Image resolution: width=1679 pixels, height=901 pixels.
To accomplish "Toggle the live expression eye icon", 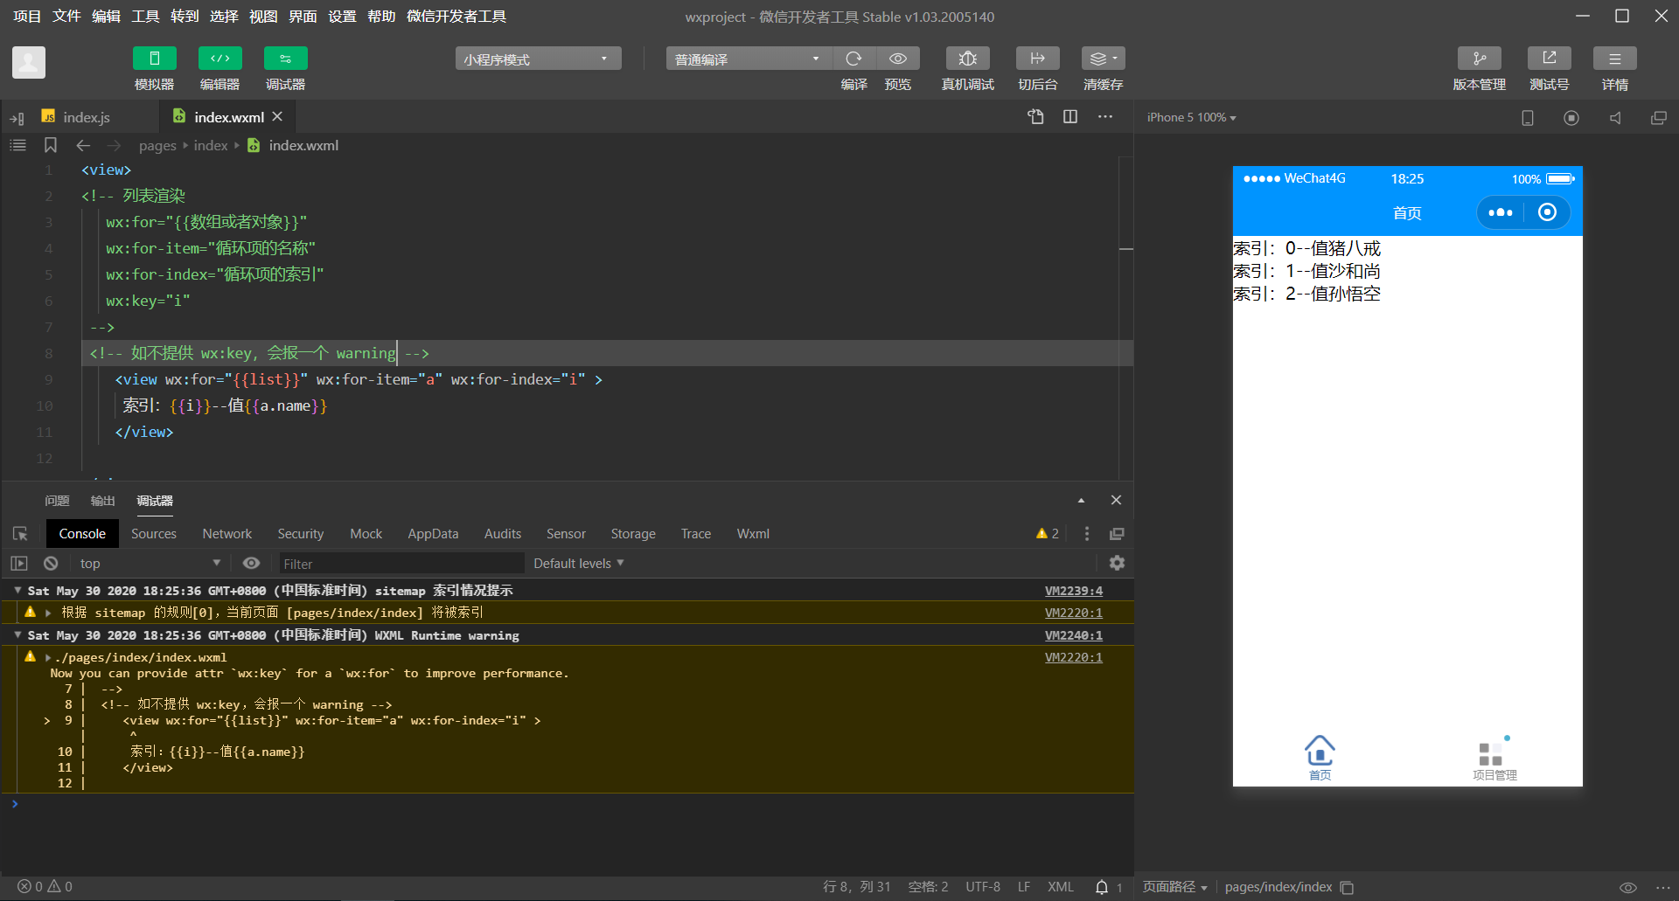I will (252, 564).
